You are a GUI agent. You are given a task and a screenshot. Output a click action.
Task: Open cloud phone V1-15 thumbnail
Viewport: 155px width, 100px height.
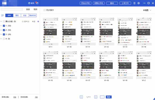pos(51,65)
